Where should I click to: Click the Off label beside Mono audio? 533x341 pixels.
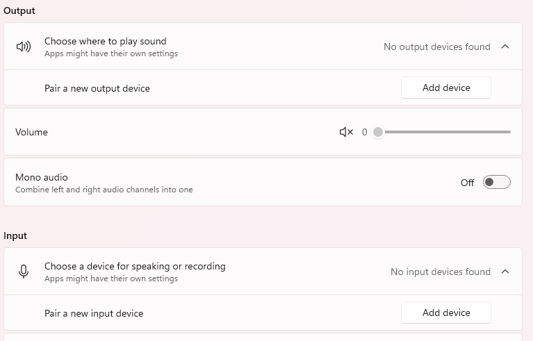click(x=467, y=183)
